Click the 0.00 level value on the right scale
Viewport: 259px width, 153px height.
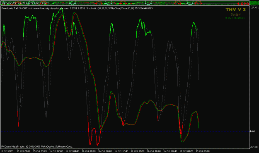coord(252,131)
